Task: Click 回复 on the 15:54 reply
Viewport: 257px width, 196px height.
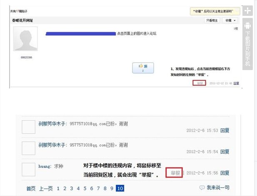Action: pos(225,151)
